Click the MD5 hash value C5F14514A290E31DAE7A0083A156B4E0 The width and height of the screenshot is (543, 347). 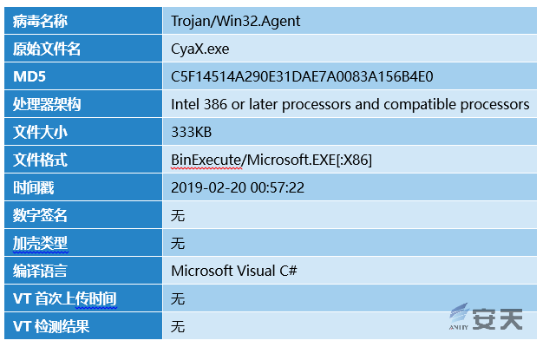coord(302,76)
